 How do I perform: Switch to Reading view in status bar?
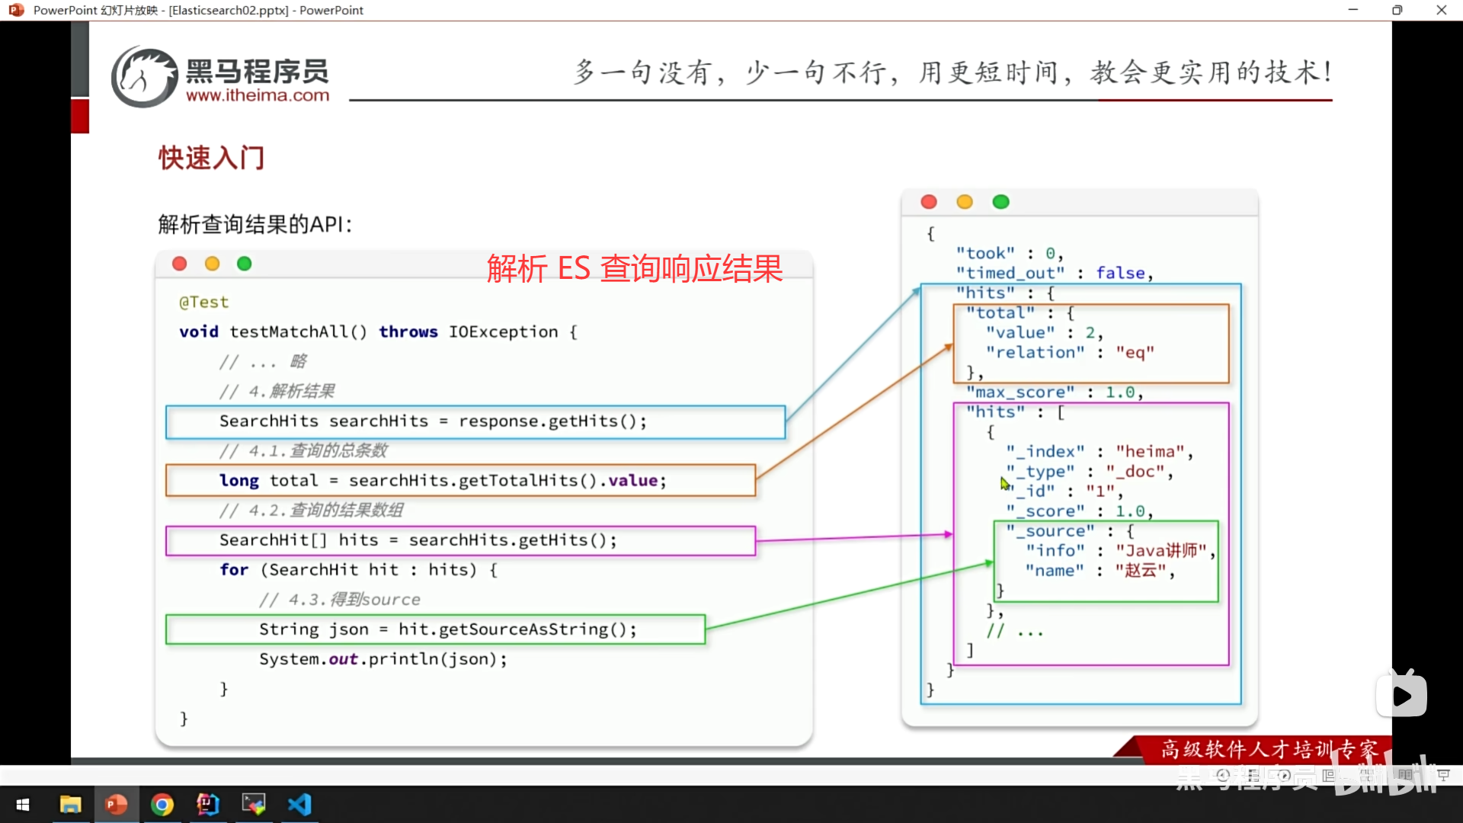tap(1404, 775)
